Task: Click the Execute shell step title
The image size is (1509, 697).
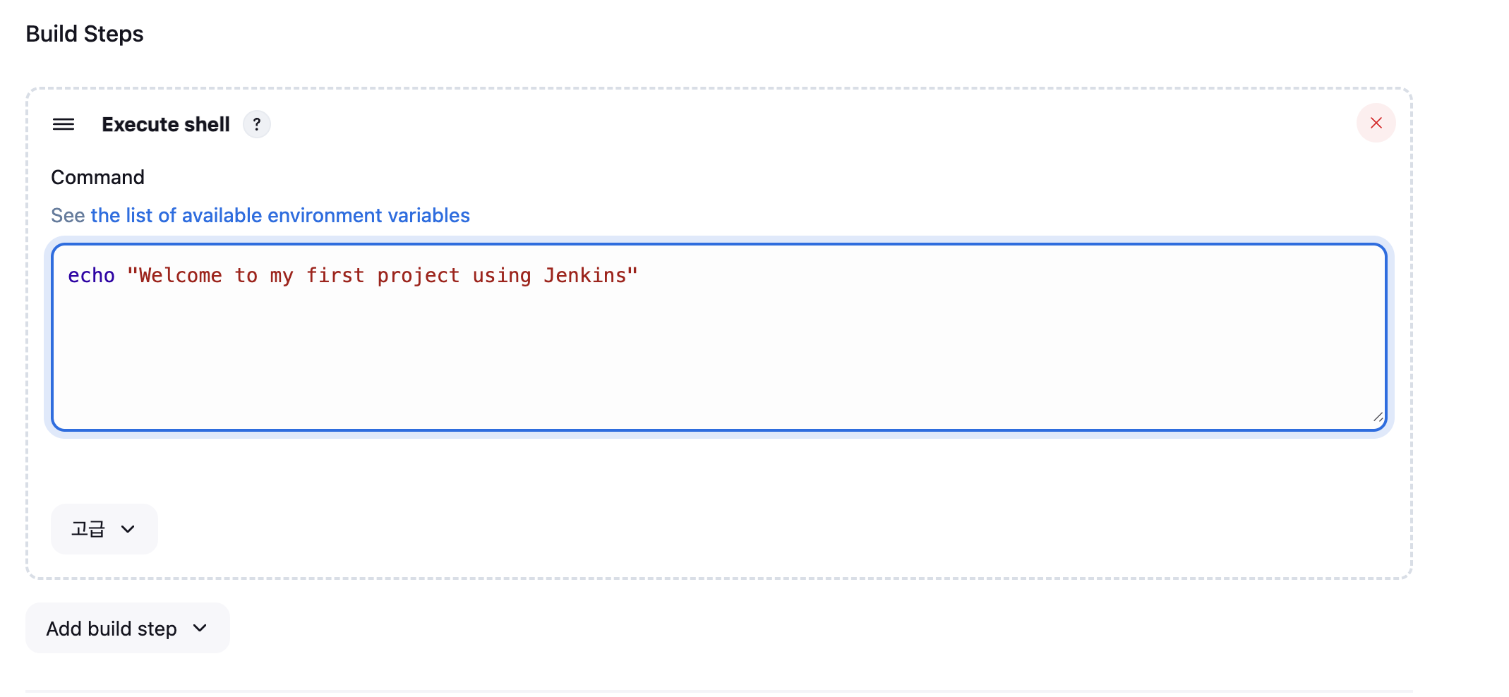Action: pyautogui.click(x=166, y=124)
